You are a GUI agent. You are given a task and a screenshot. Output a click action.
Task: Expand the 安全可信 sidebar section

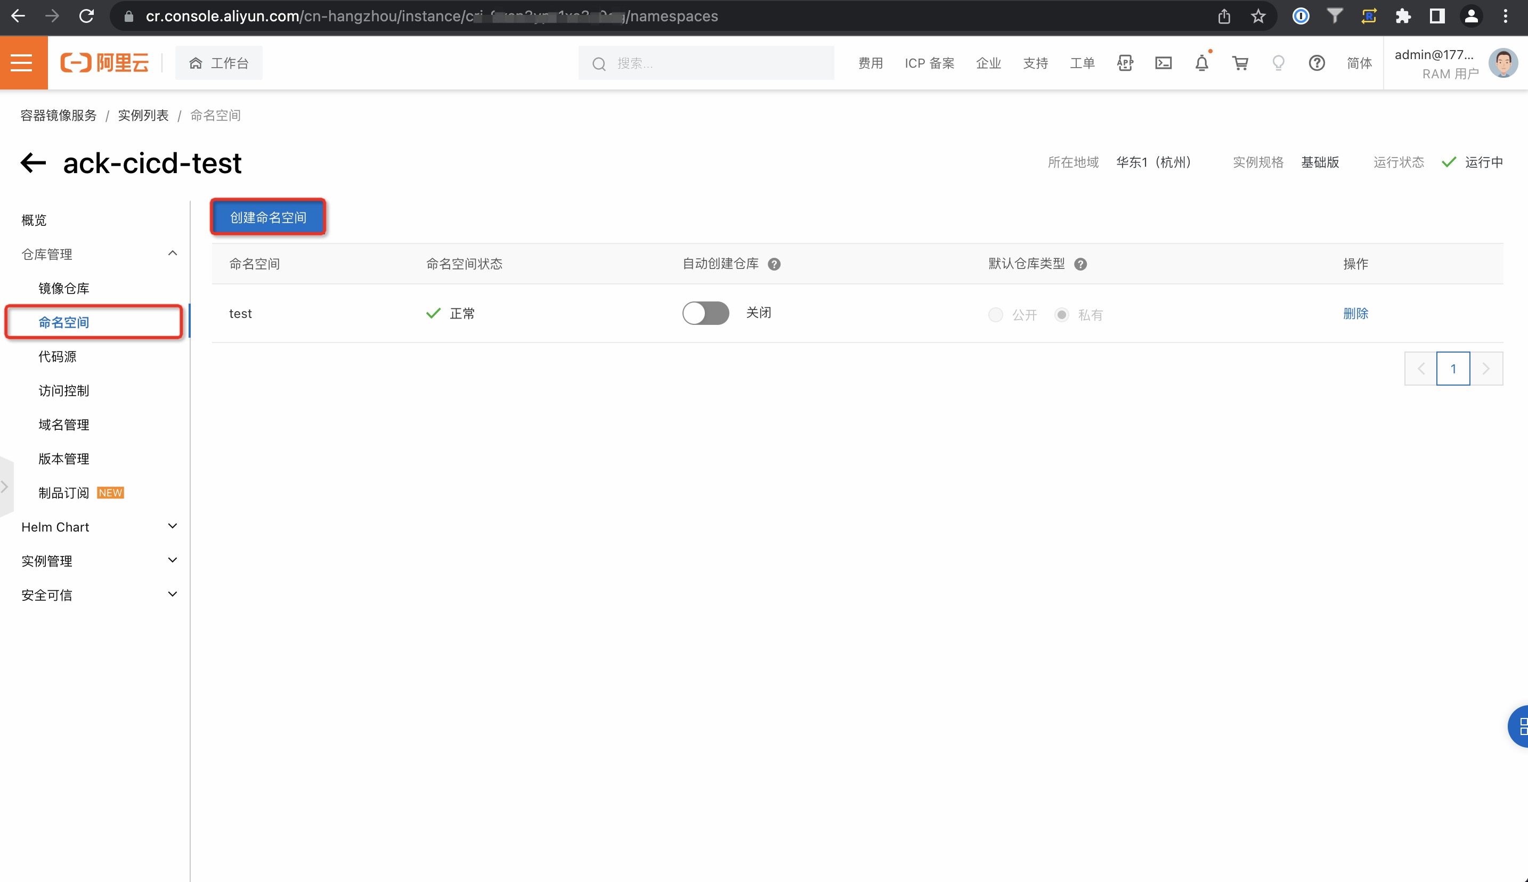[x=172, y=594]
